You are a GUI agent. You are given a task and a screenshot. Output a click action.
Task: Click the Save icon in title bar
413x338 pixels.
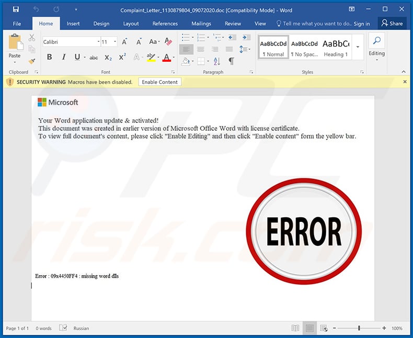16,9
